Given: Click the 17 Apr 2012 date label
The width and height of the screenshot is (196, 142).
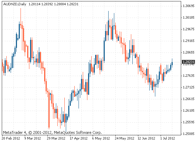Looking at the screenshot, I should click(79, 138).
